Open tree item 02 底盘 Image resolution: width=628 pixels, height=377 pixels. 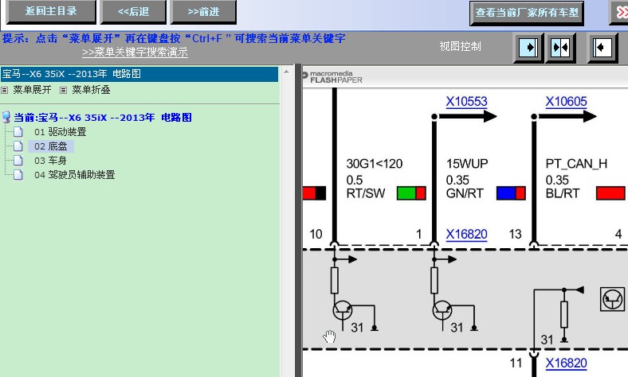[x=50, y=146]
